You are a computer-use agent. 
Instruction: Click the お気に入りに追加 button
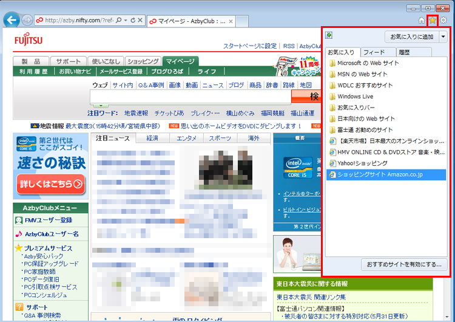point(412,36)
